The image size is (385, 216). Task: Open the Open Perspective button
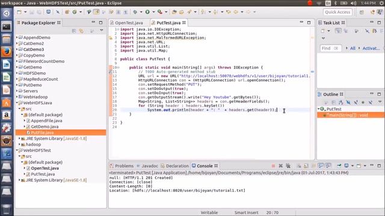[362, 12]
